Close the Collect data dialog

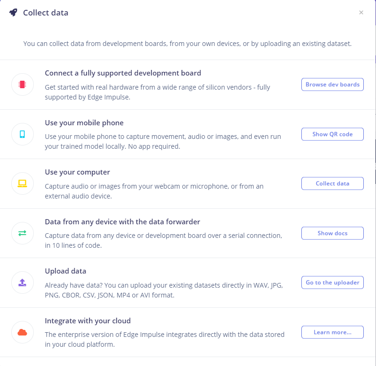pos(361,13)
